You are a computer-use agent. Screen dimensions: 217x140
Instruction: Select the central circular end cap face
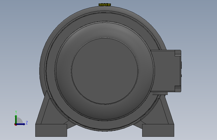pos(105,71)
